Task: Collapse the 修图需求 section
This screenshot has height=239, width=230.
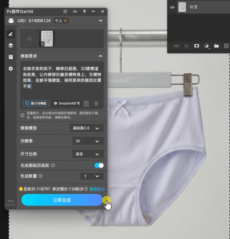Action: point(101,56)
